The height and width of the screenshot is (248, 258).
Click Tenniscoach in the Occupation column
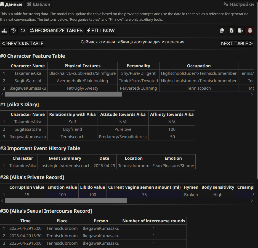[199, 88]
